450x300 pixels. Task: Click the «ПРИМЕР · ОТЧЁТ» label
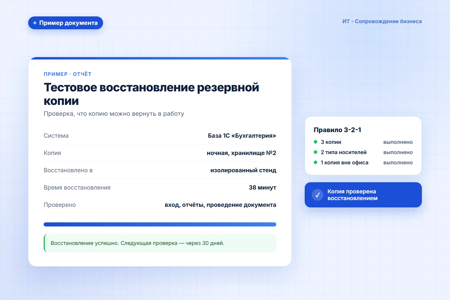tap(68, 74)
